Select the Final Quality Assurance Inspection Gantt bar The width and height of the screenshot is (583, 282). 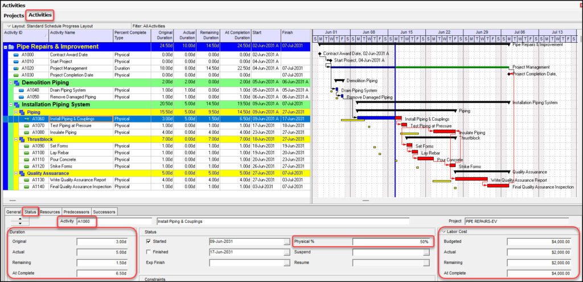tap(498, 186)
